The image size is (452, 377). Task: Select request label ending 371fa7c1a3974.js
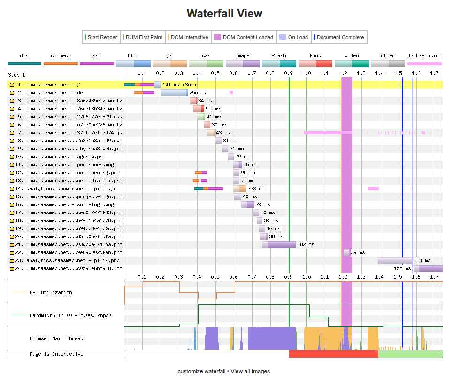74,133
